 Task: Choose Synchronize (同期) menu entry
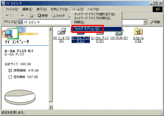coord(96,22)
